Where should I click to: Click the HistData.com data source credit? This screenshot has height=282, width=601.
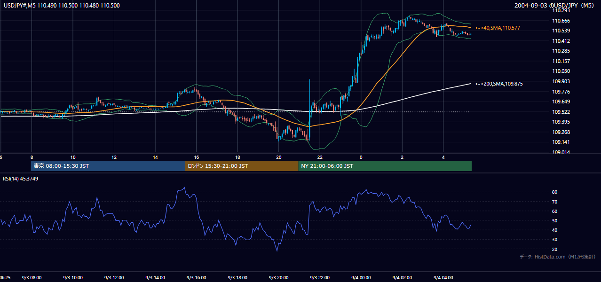pyautogui.click(x=558, y=257)
